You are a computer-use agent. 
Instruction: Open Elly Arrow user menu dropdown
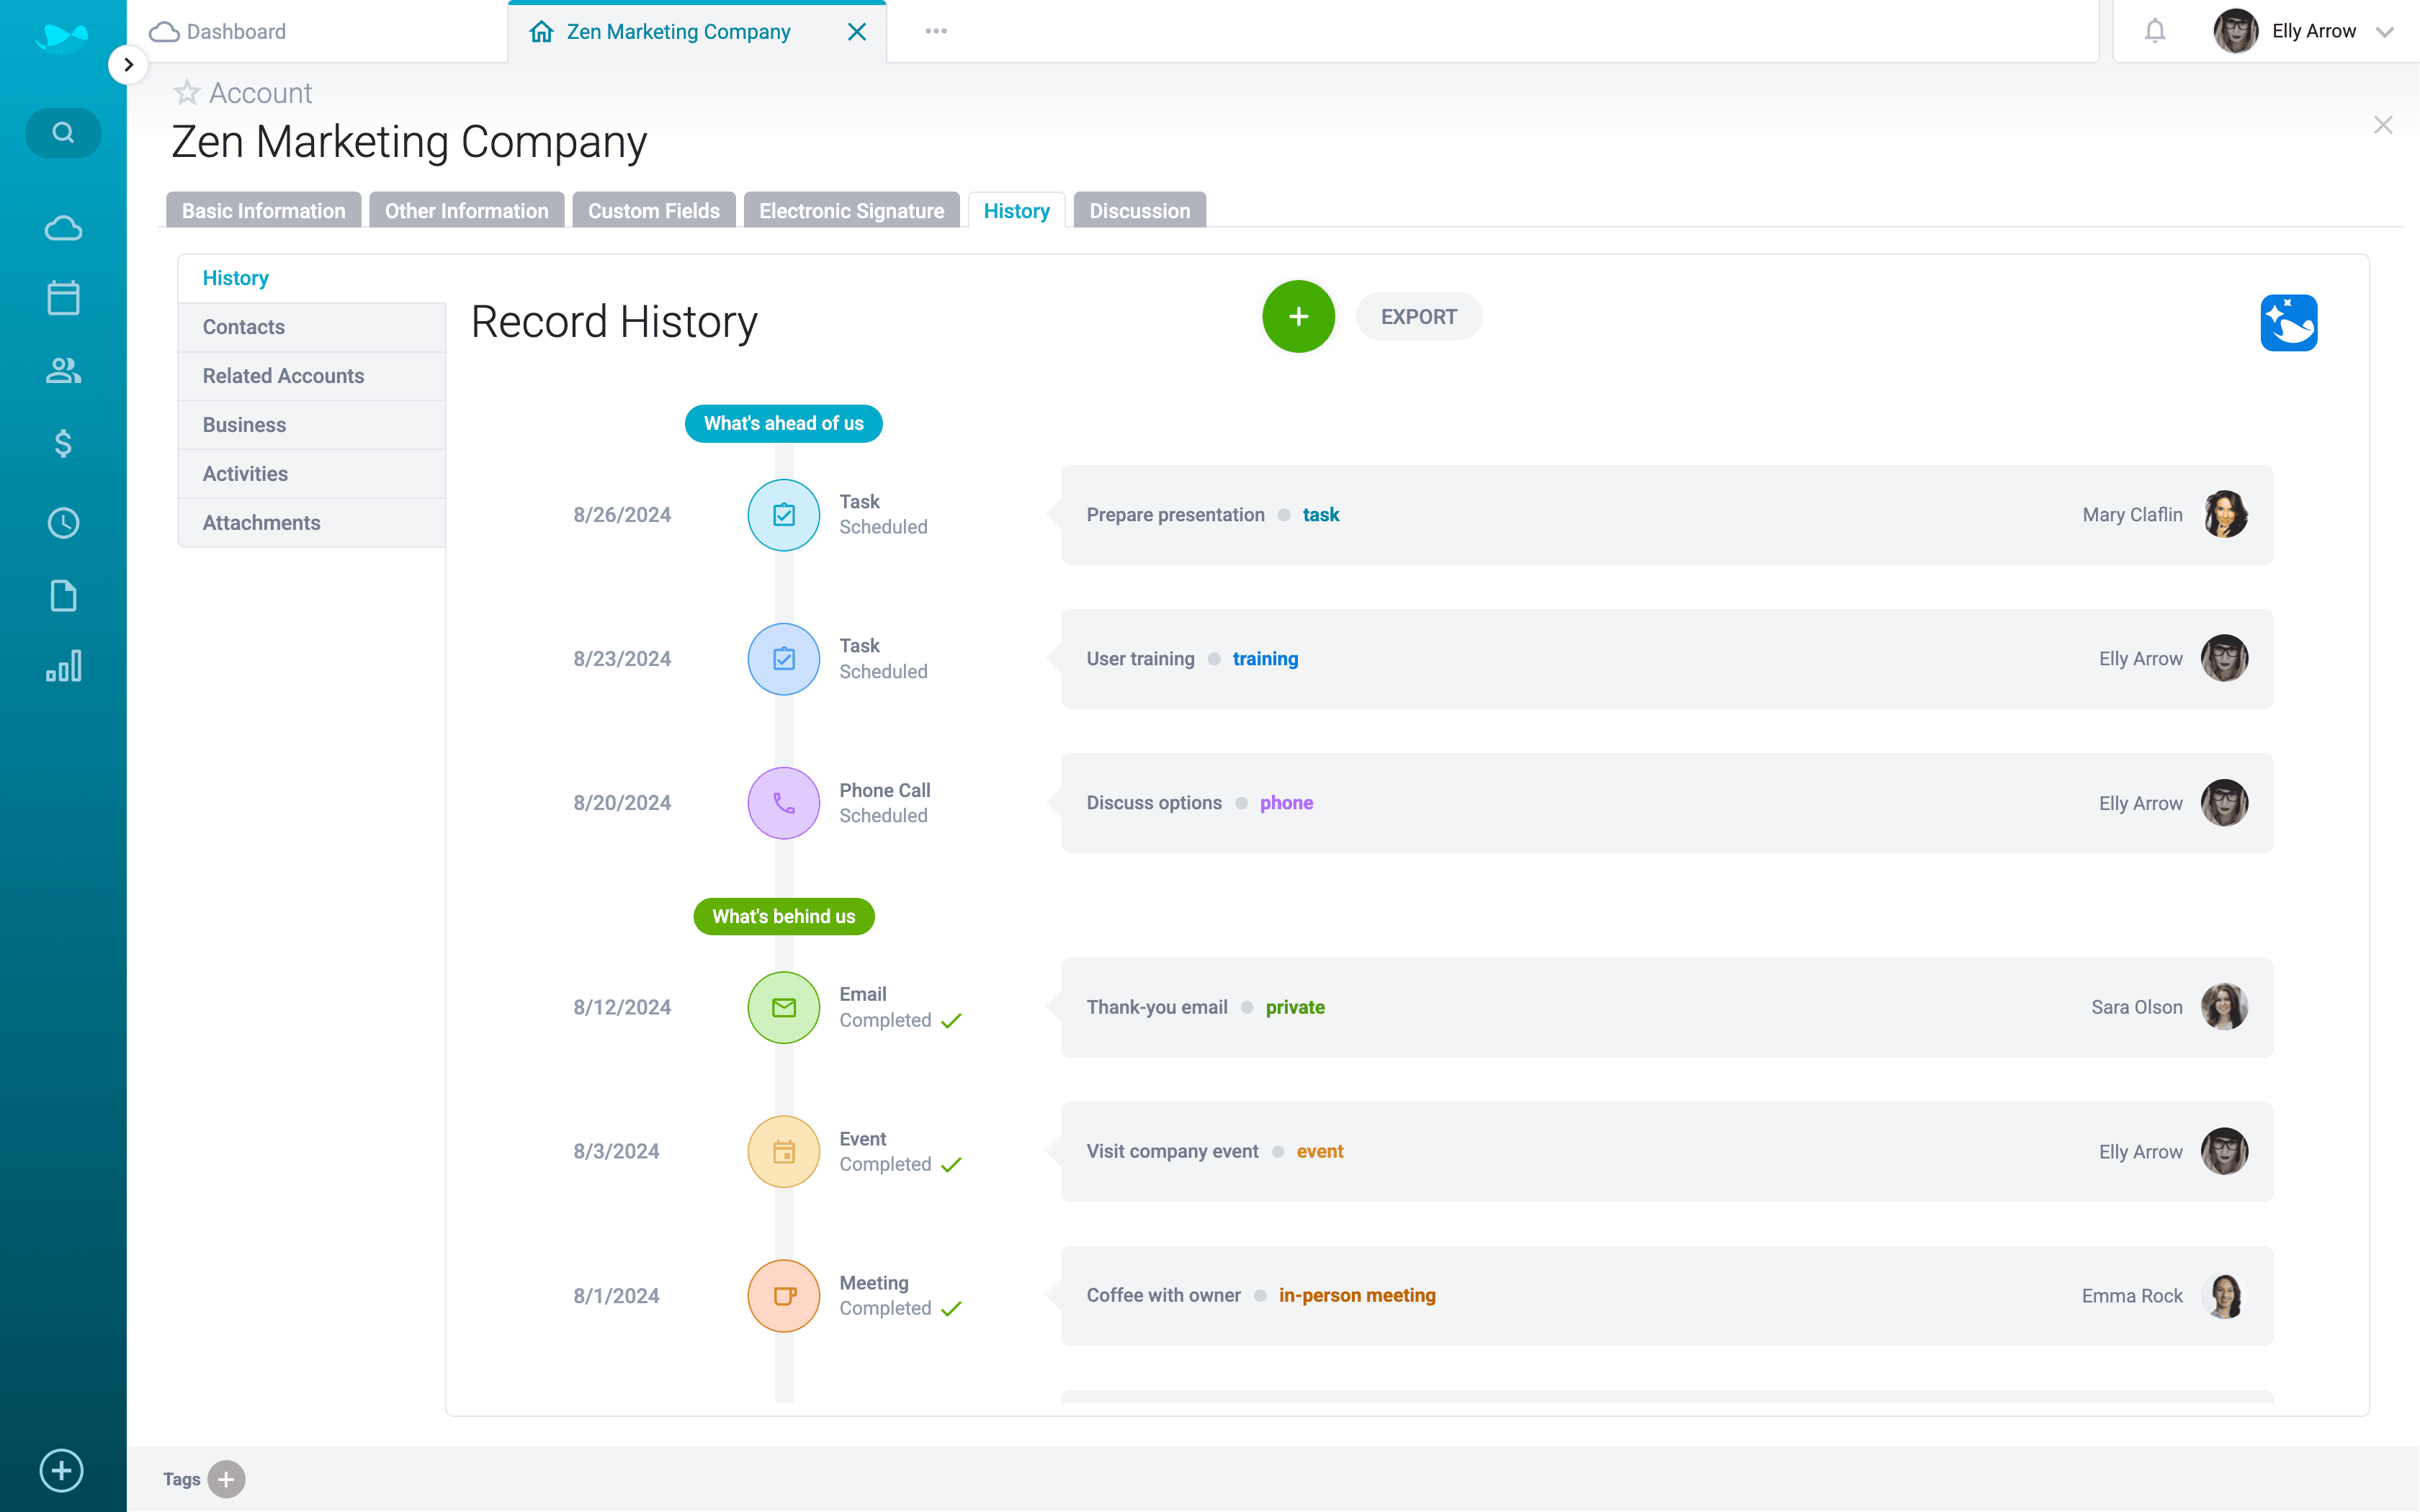tap(2384, 31)
